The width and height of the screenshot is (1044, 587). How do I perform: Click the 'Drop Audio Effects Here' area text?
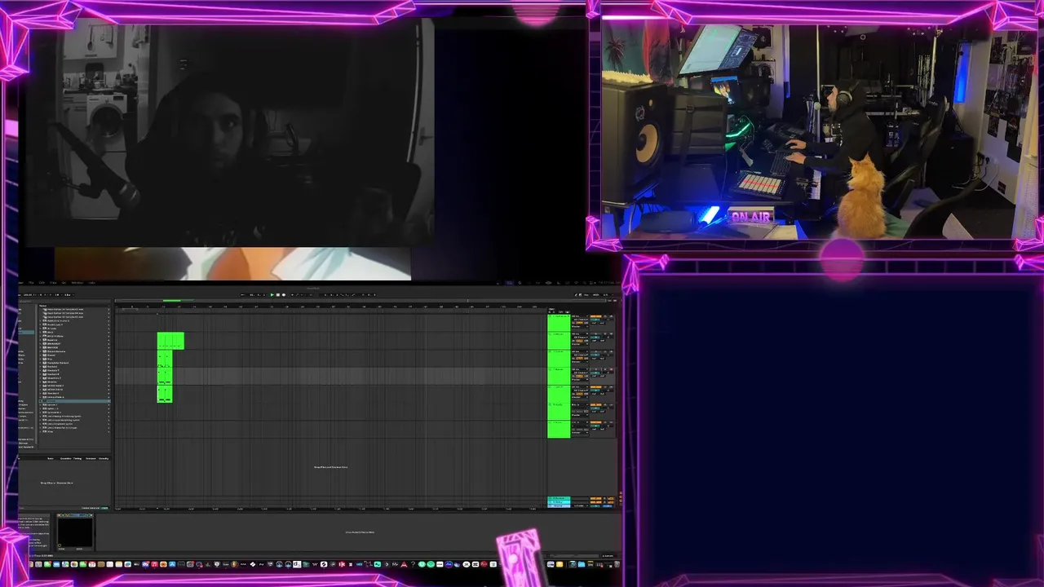point(360,532)
